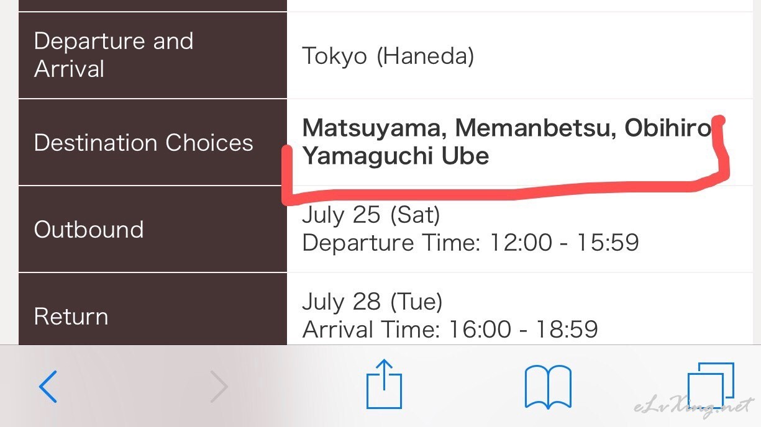Select the July 28 (Tue) date
761x427 pixels.
pos(372,302)
